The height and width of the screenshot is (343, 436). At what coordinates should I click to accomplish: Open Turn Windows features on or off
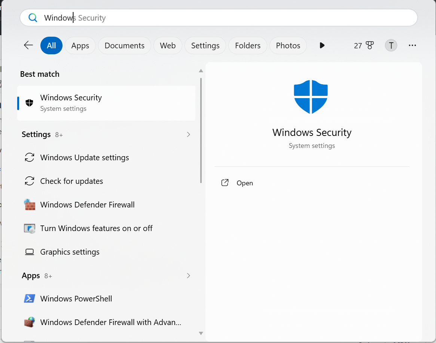pos(106,228)
